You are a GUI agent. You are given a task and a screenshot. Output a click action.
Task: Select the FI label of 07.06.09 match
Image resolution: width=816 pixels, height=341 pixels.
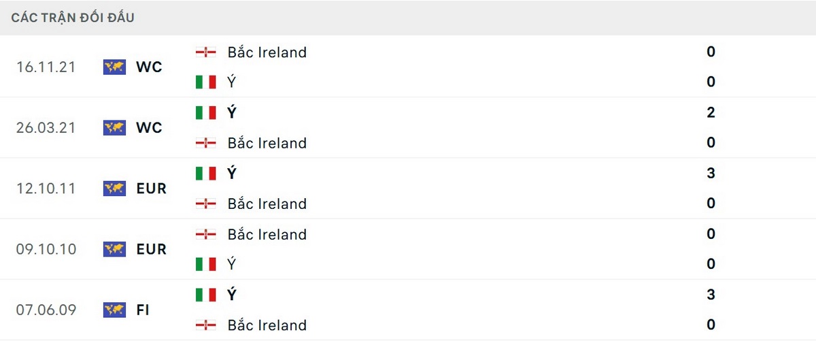tap(143, 310)
